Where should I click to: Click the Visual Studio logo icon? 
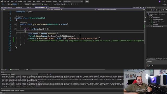[x=2, y=2]
